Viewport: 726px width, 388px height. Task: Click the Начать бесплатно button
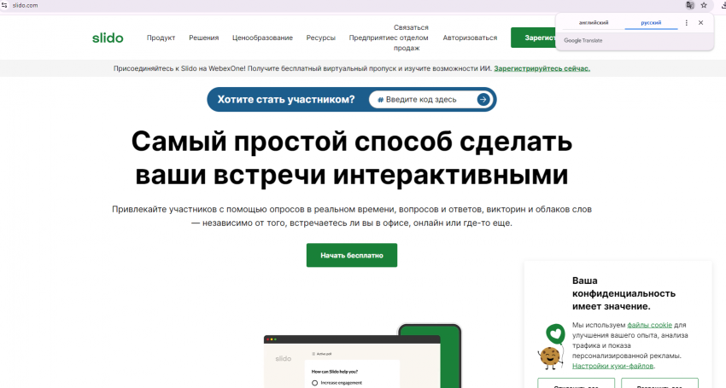coord(351,255)
